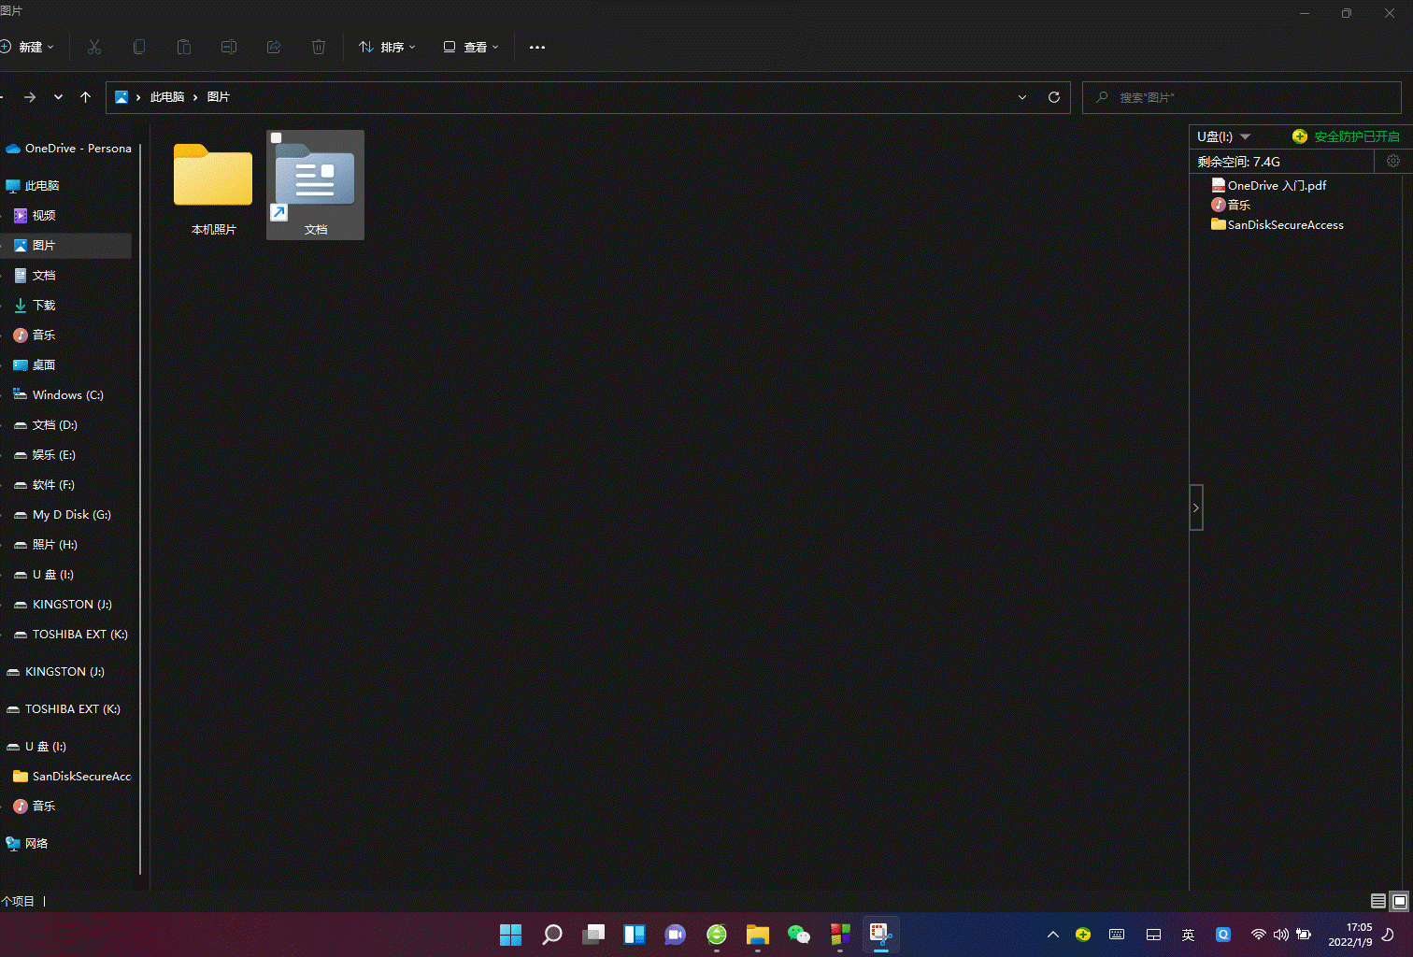Select 下载 in the navigation pane

pyautogui.click(x=44, y=306)
